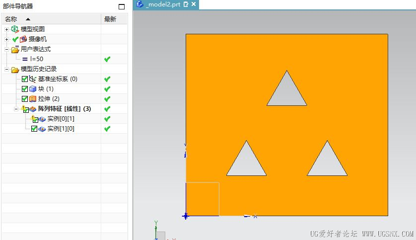Uncheck the Block (1) feature checkbox

(x=25, y=89)
